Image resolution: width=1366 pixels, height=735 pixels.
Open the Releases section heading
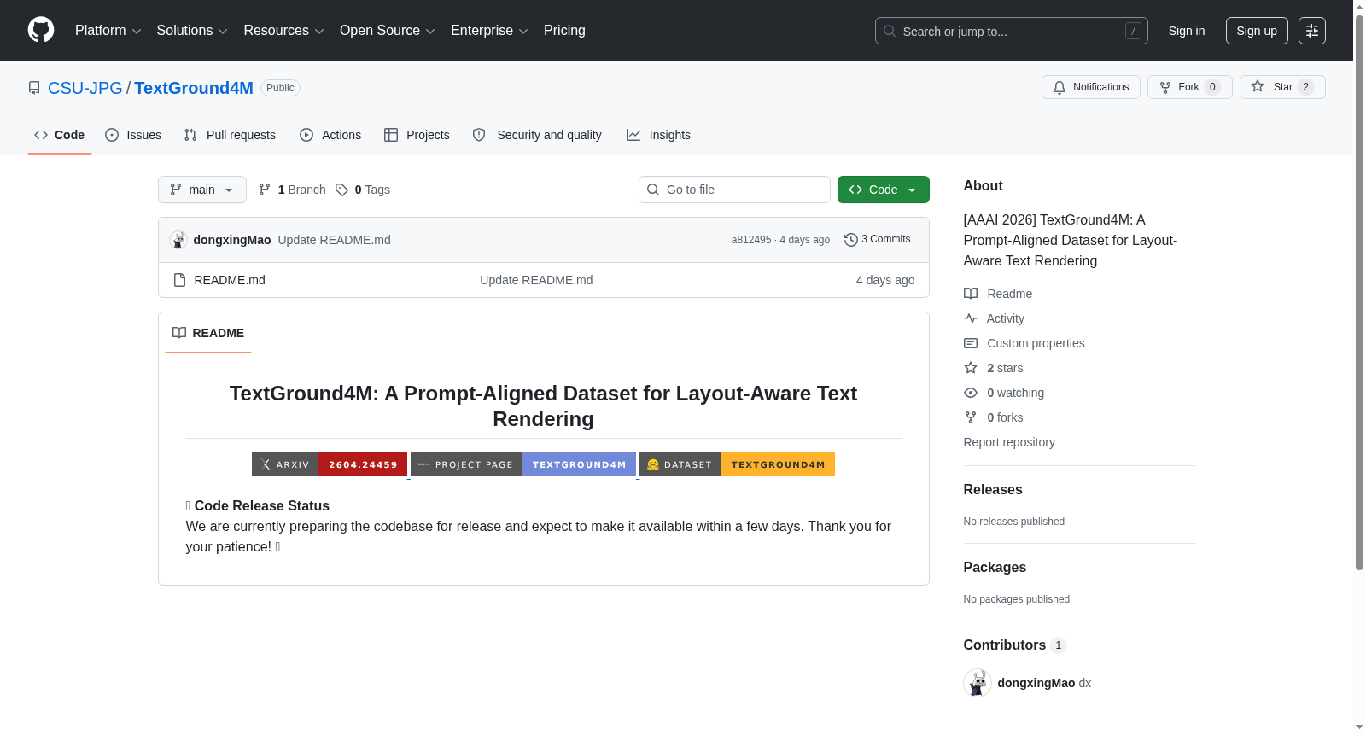click(993, 490)
